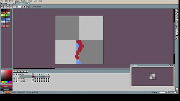Click the second palette toolbar icon with arrow

pos(5,7)
